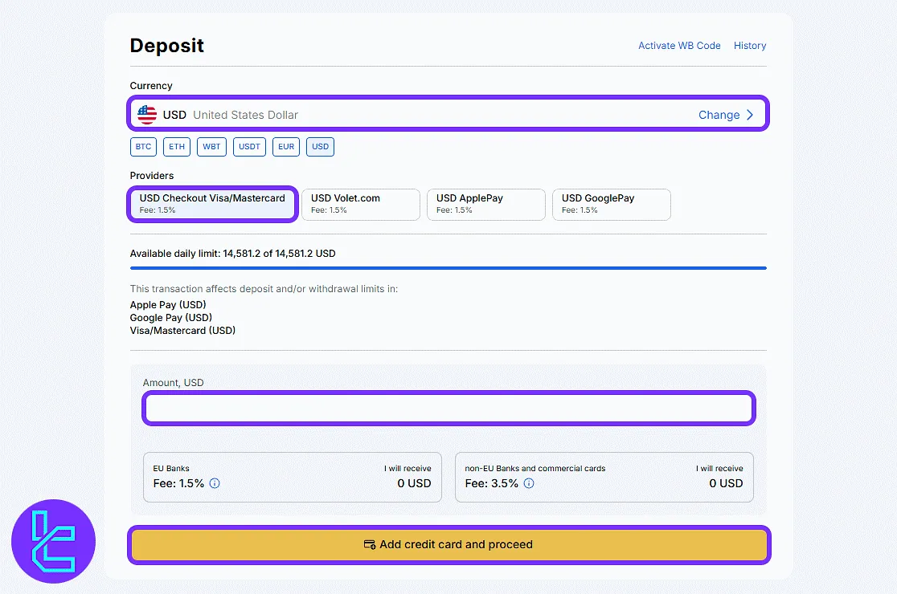The width and height of the screenshot is (897, 594).
Task: Select the EUR quick currency chip
Action: click(x=286, y=147)
